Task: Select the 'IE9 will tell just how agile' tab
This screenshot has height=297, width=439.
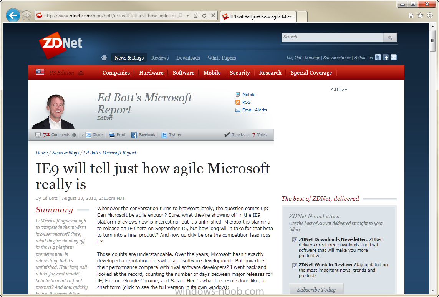Action: [x=258, y=17]
